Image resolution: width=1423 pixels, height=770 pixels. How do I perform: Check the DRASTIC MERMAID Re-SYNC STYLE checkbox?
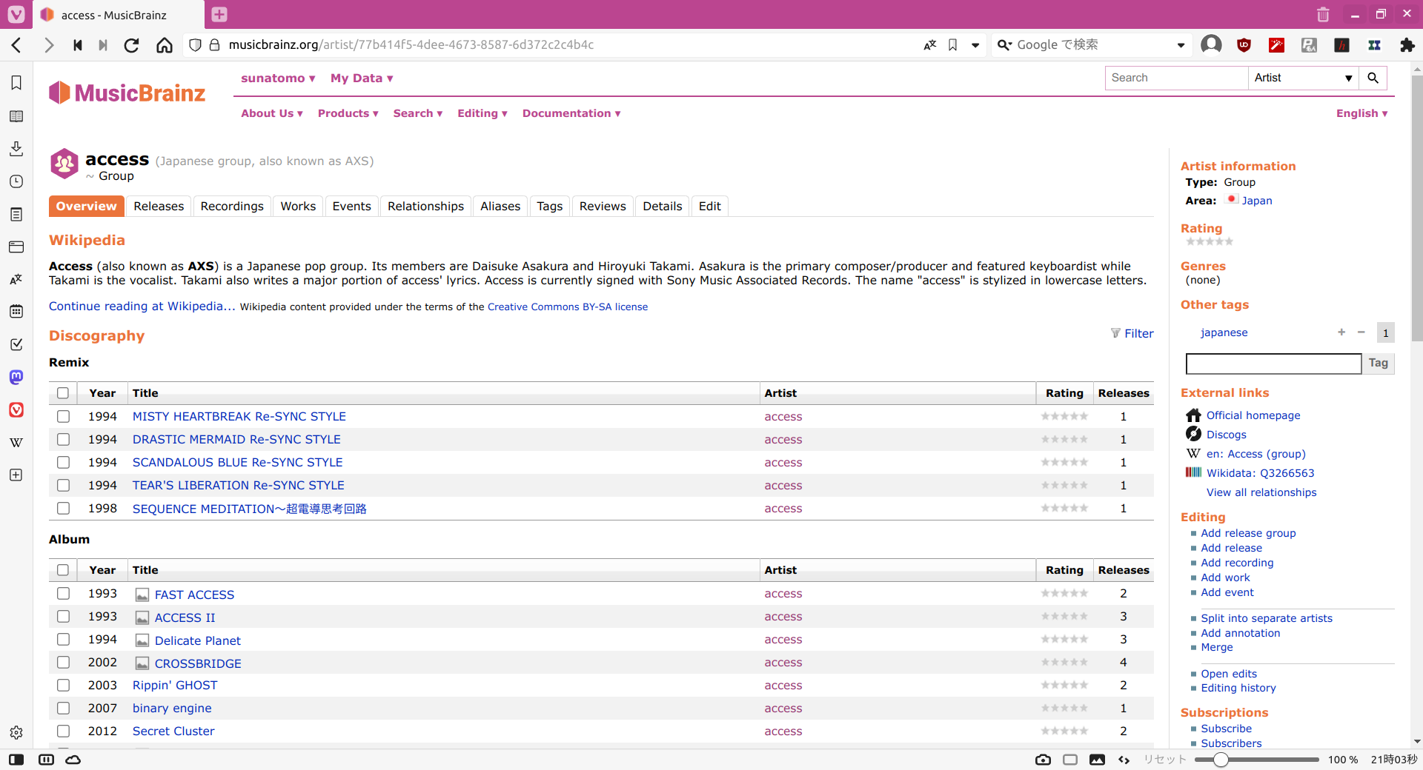click(x=64, y=440)
